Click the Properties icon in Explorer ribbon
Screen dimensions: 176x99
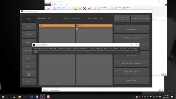(111, 9)
